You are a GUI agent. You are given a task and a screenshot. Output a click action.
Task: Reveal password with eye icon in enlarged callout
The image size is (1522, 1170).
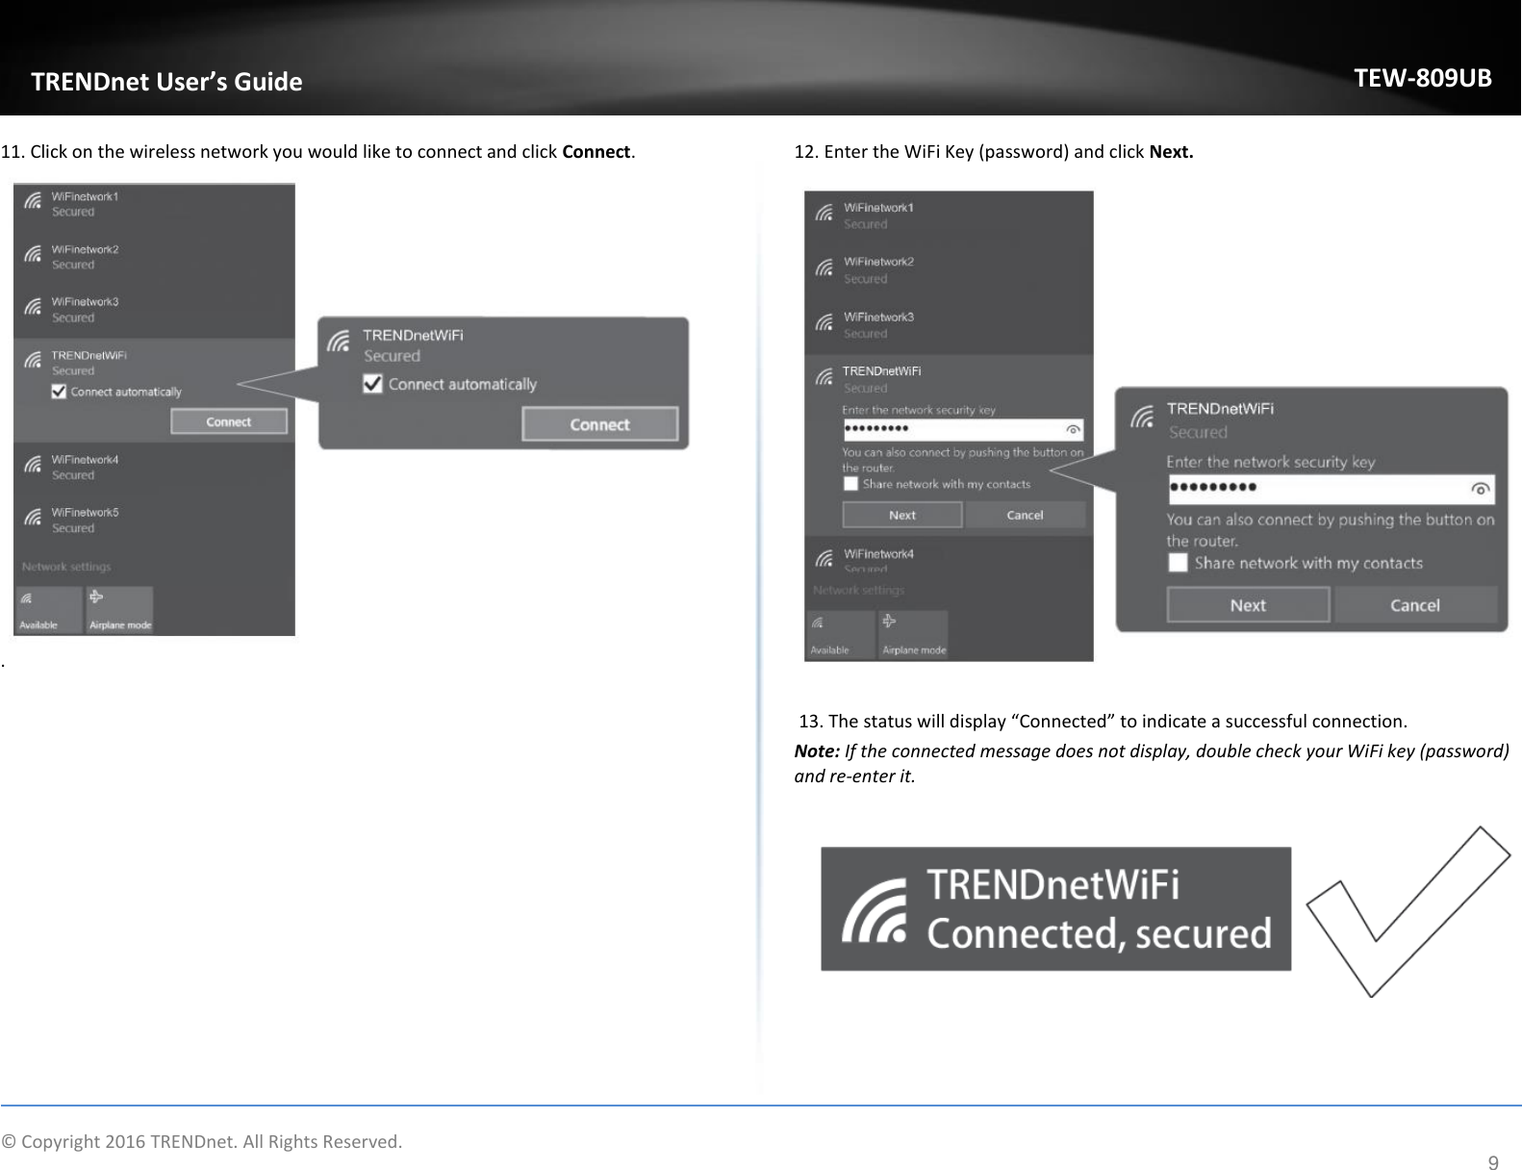click(1480, 489)
